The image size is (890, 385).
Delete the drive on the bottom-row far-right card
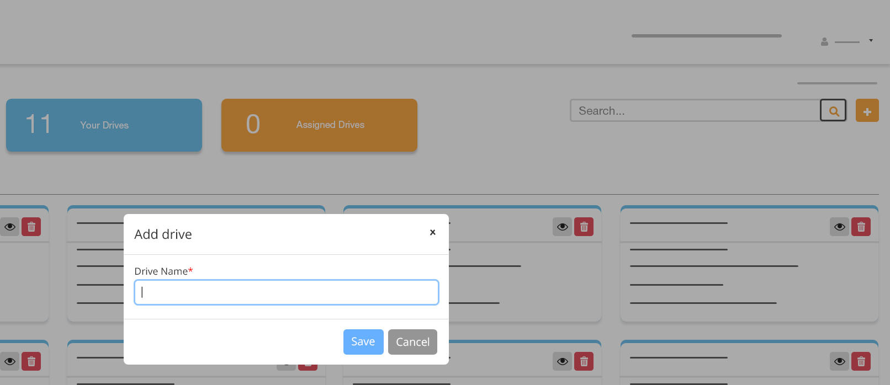tap(861, 361)
